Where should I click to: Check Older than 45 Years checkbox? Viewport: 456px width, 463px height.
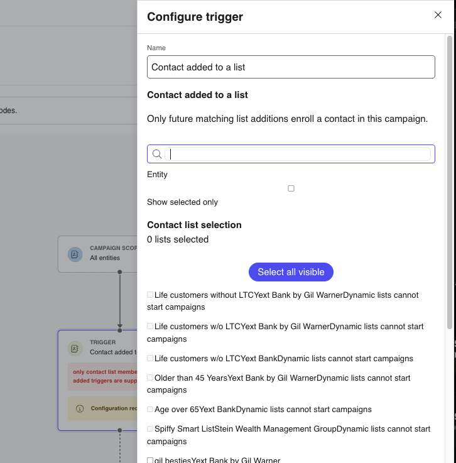point(150,378)
